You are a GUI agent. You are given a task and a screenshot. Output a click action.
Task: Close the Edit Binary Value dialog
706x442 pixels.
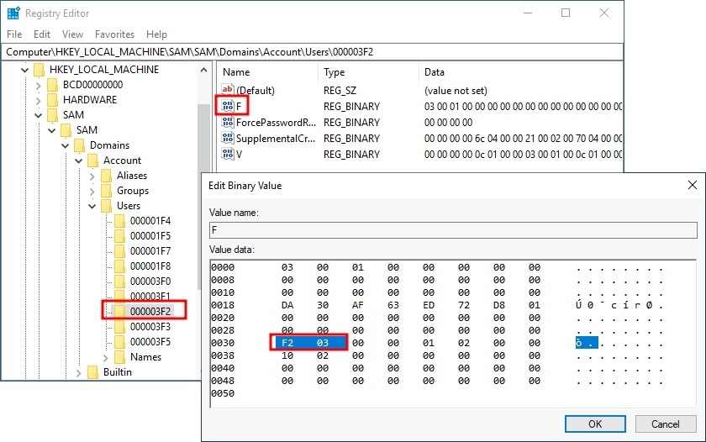(x=693, y=185)
